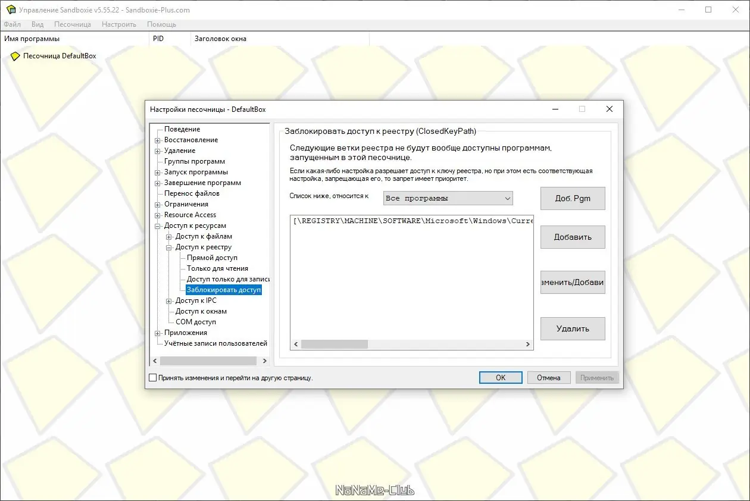This screenshot has height=501, width=750.
Task: Collapse the Доступ к реестру node
Action: (x=169, y=248)
